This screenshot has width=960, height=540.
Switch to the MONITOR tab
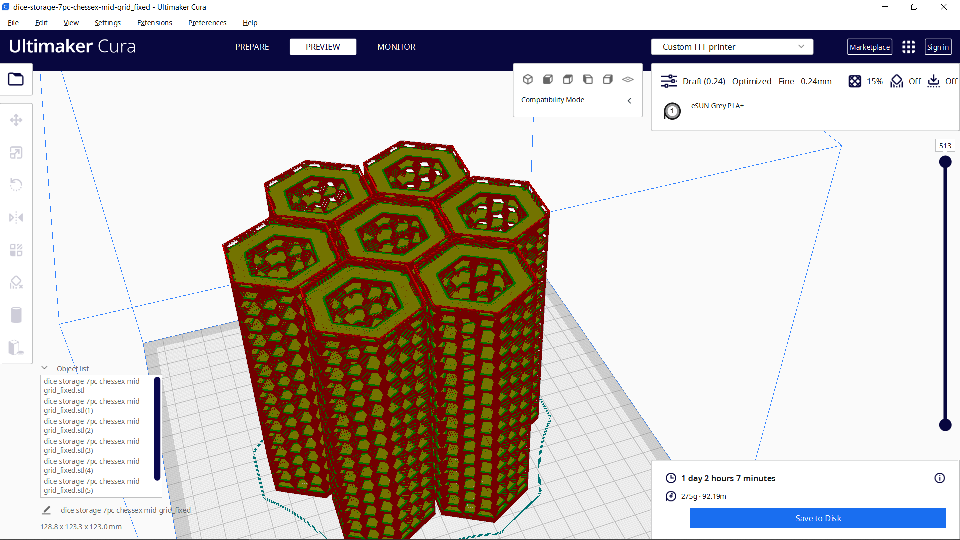396,46
